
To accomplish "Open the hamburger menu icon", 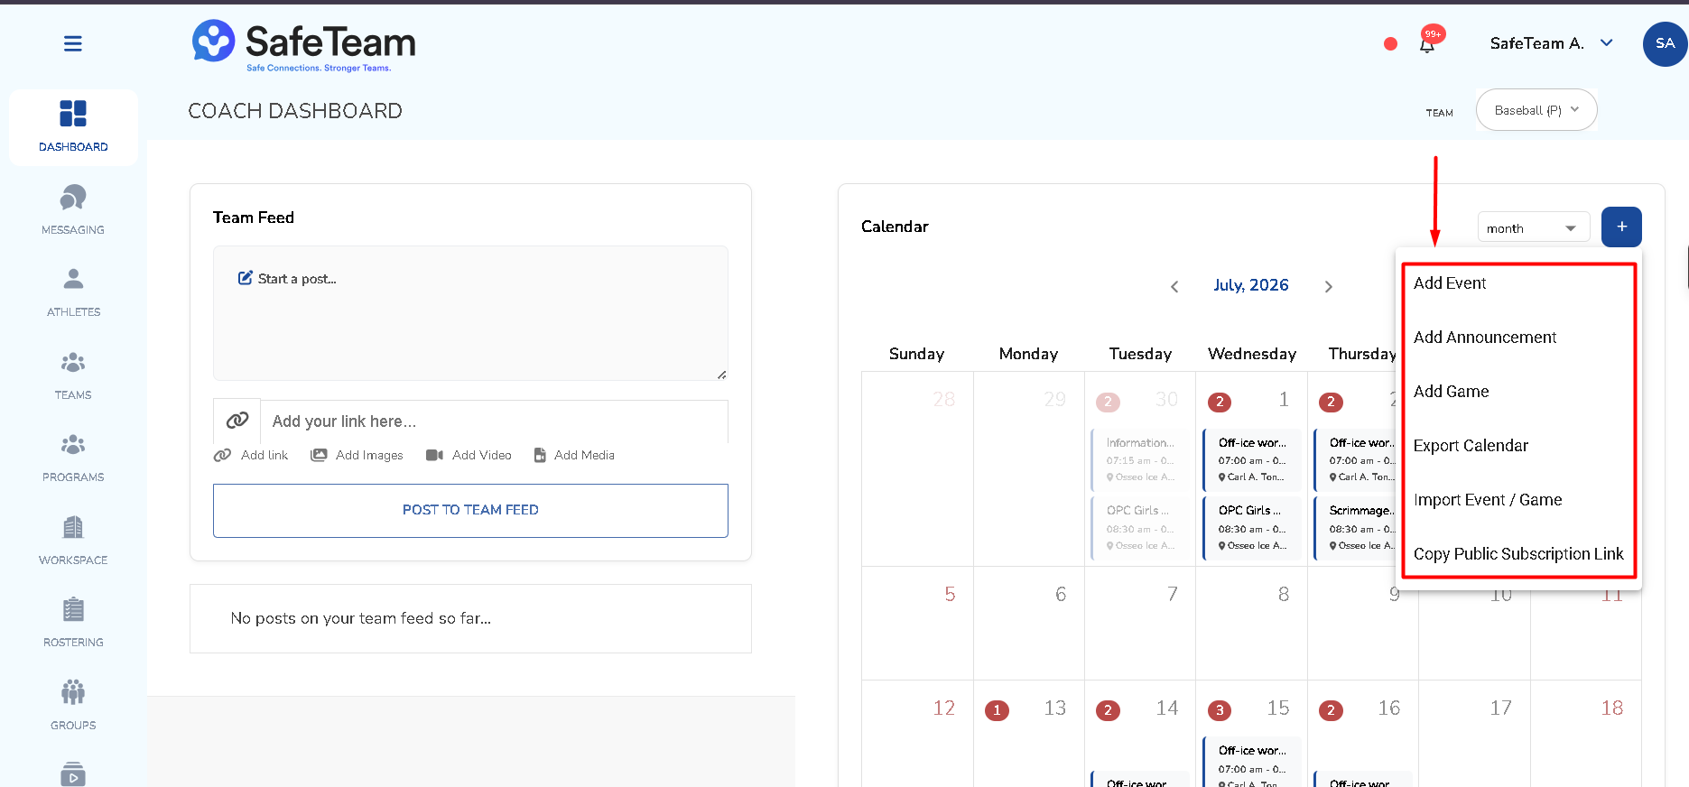I will (x=73, y=43).
